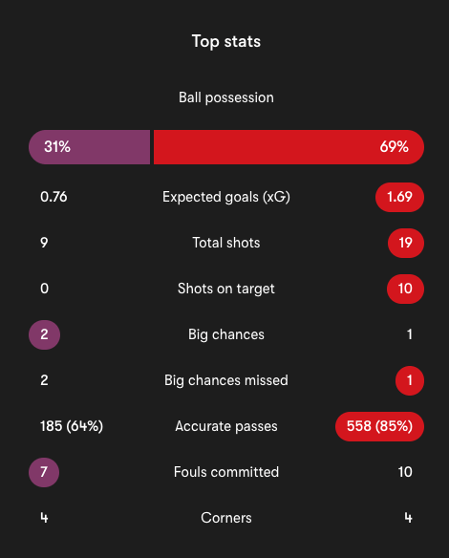Click the purple 2 big chances badge
The image size is (449, 558).
[44, 334]
